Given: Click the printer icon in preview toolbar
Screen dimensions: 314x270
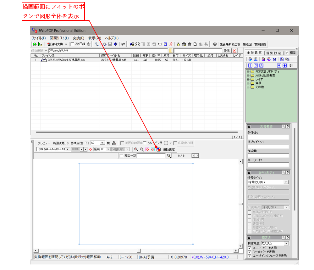Looking at the screenshot, I should [114, 143].
